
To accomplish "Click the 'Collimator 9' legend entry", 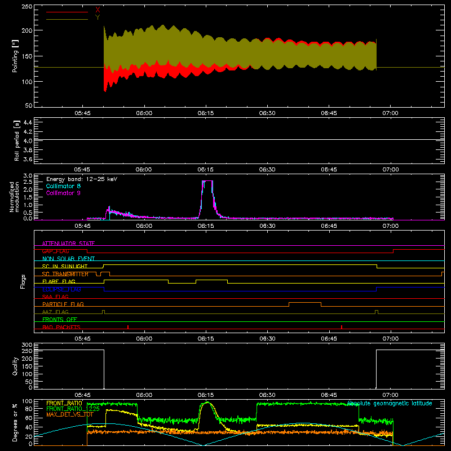I will (63, 193).
